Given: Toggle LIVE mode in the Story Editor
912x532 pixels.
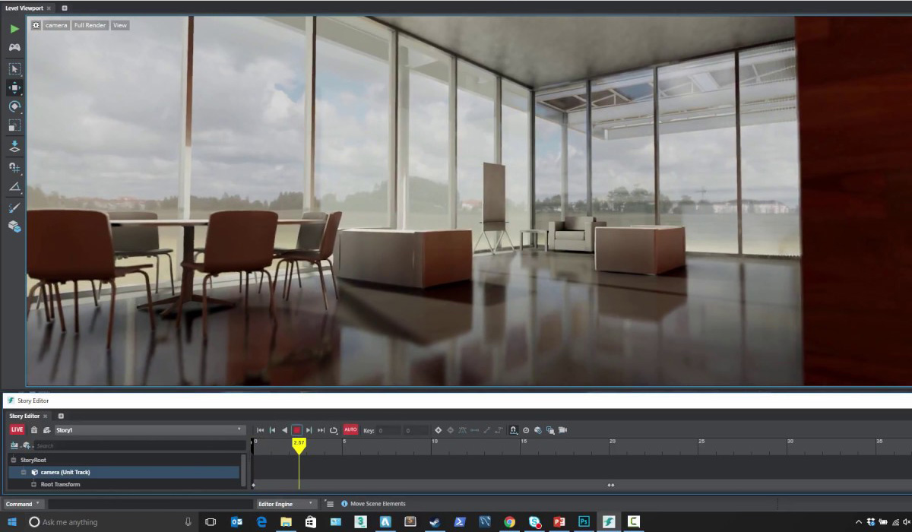Looking at the screenshot, I should [x=15, y=429].
